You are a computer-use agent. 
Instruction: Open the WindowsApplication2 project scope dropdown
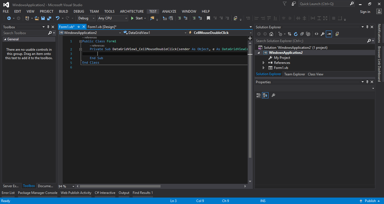point(90,33)
